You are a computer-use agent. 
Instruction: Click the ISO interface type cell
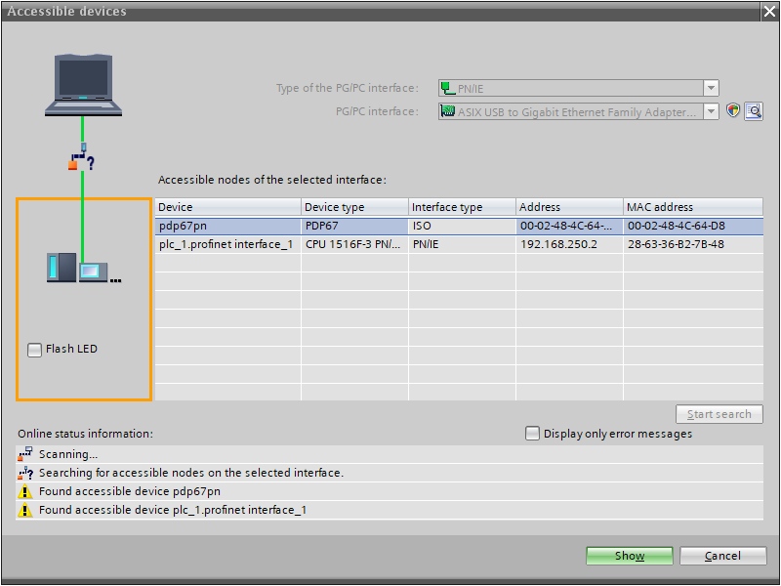[x=462, y=226]
